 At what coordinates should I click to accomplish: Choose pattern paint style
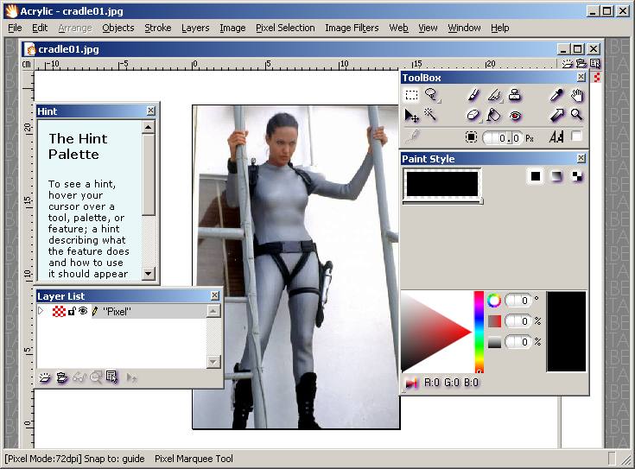click(x=577, y=176)
